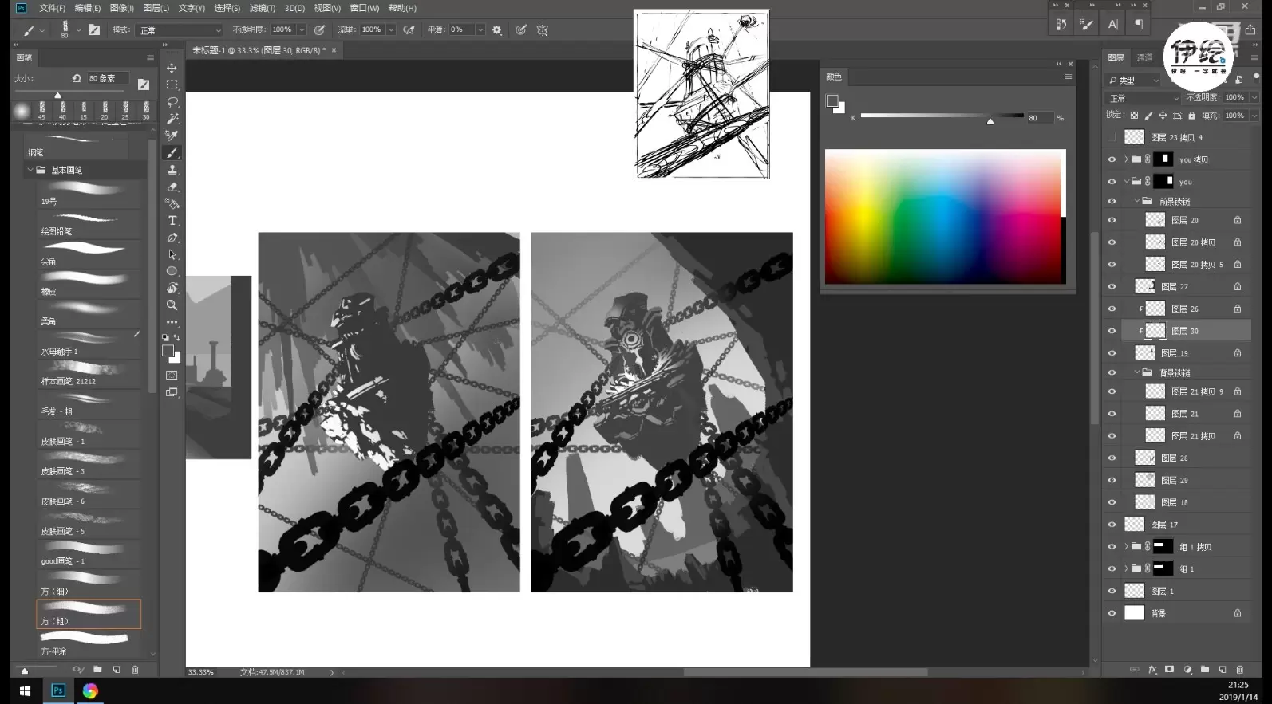This screenshot has width=1272, height=704.
Task: Open the brush blend mode 正常 dropdown
Action: pos(180,30)
